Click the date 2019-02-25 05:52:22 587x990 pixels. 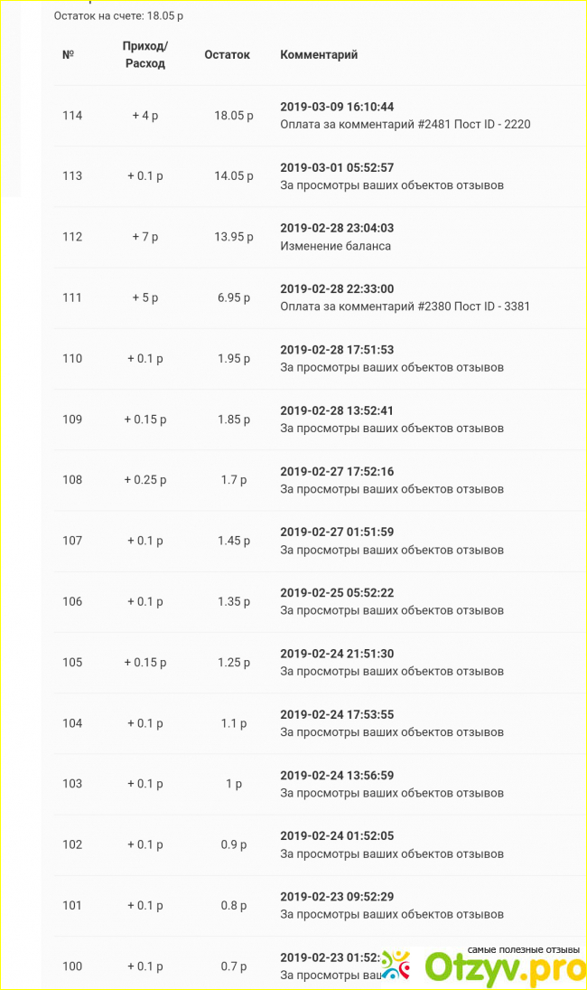pos(337,593)
